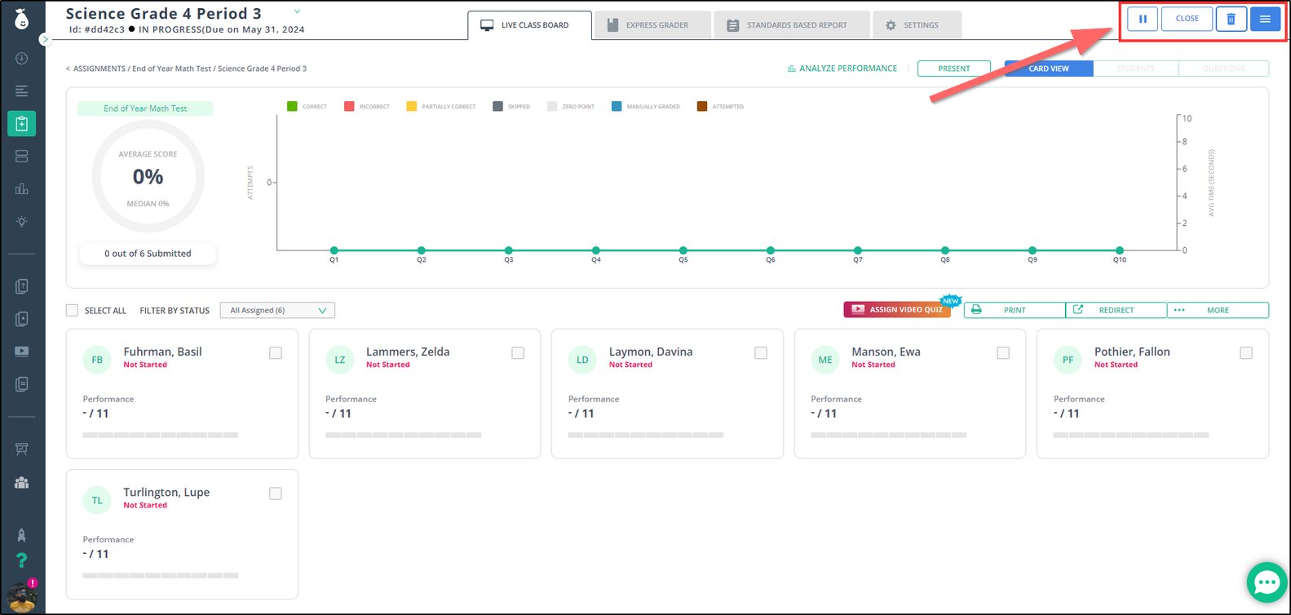Click the Q10 point on the chart
The image size is (1291, 615).
click(1120, 250)
